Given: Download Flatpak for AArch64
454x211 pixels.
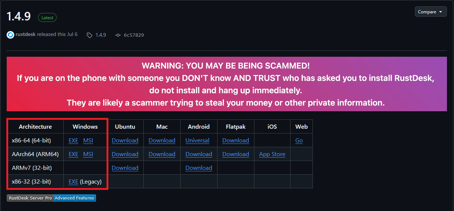Looking at the screenshot, I should click(236, 154).
